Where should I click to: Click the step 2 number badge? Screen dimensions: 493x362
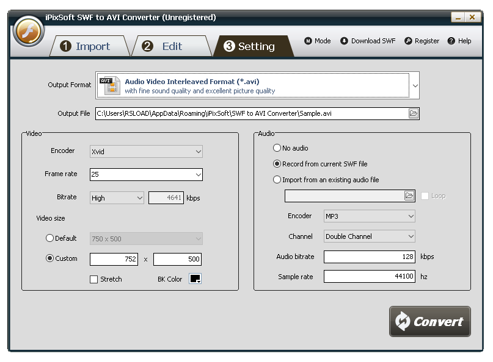147,46
